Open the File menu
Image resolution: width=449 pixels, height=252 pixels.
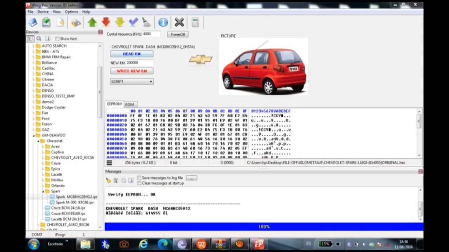31,12
